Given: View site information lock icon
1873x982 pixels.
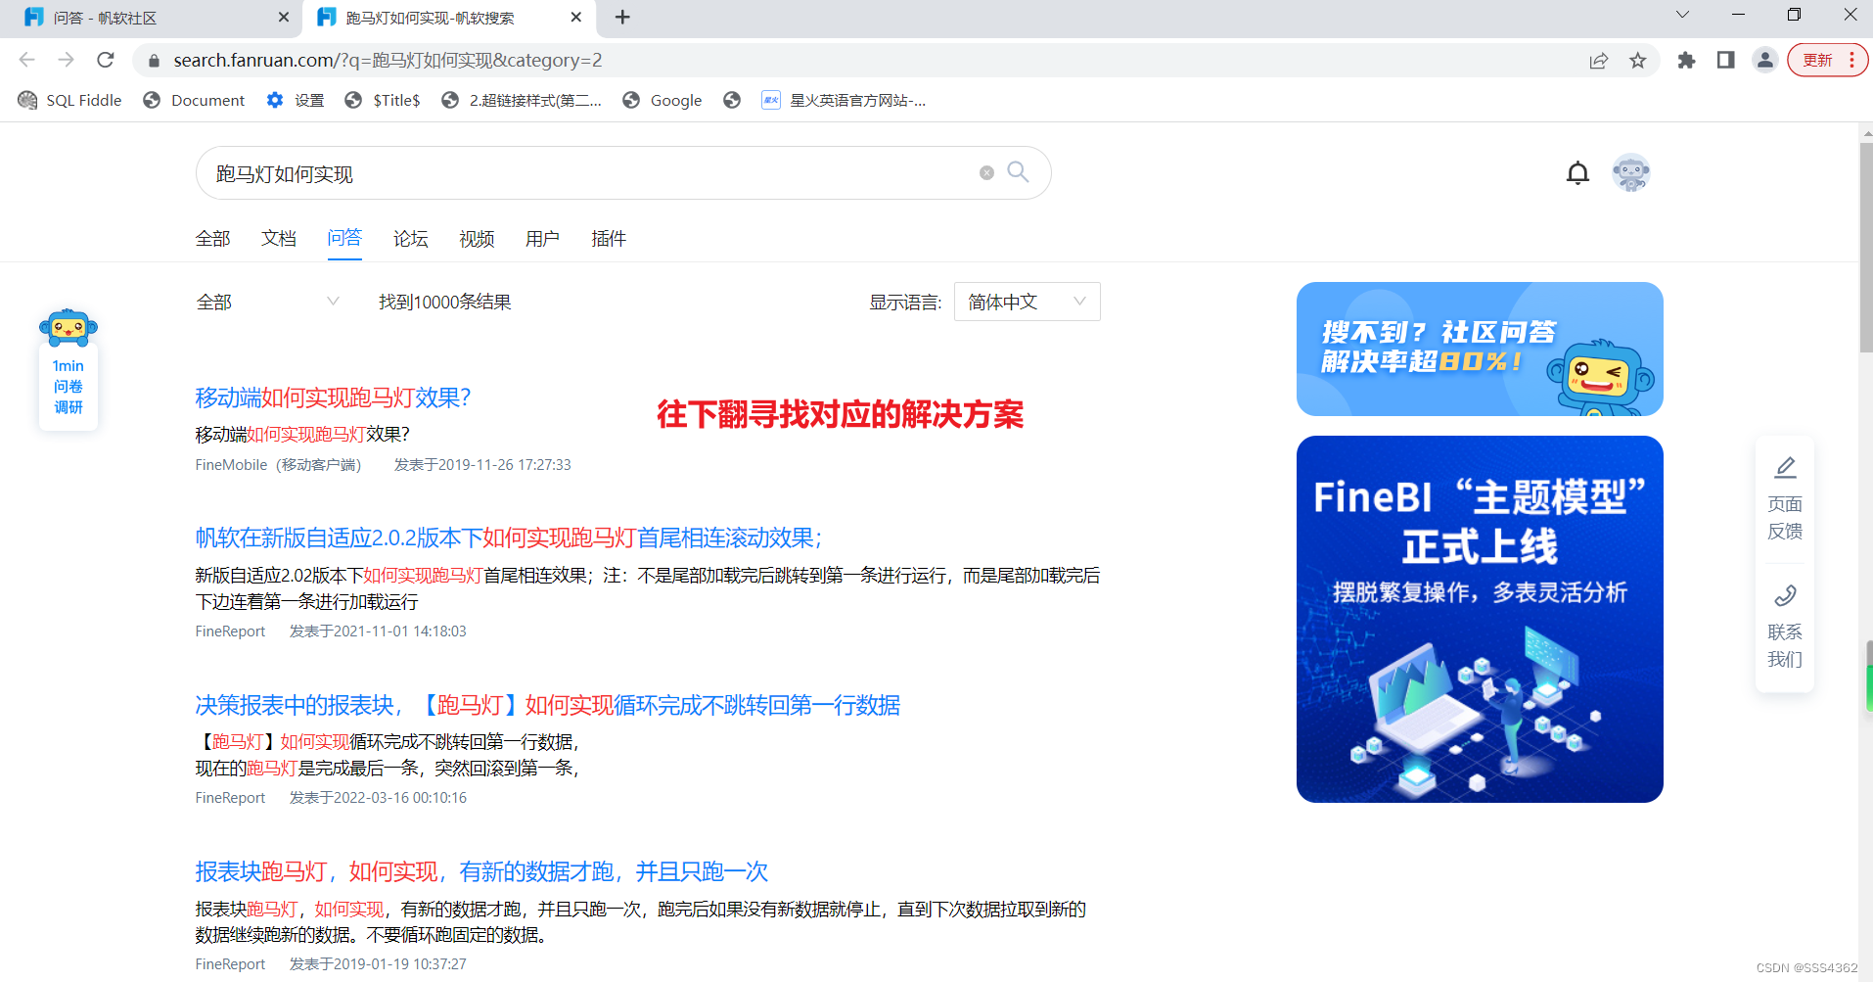Looking at the screenshot, I should (x=154, y=61).
